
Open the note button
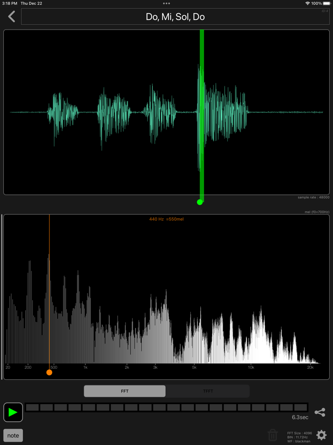coord(13,435)
